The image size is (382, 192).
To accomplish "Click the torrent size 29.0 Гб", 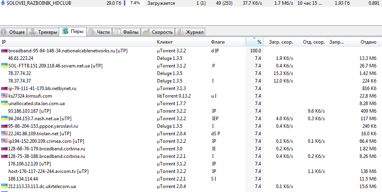I will pyautogui.click(x=114, y=4).
